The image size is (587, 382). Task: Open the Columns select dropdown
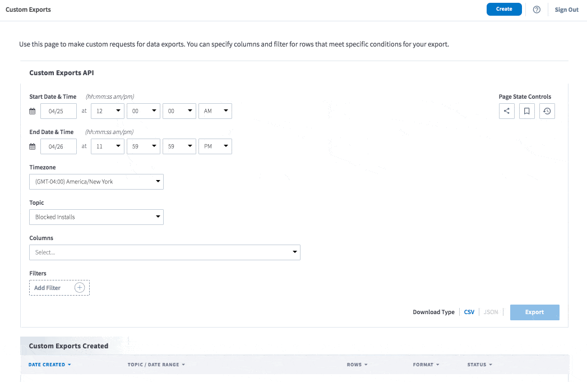(165, 252)
